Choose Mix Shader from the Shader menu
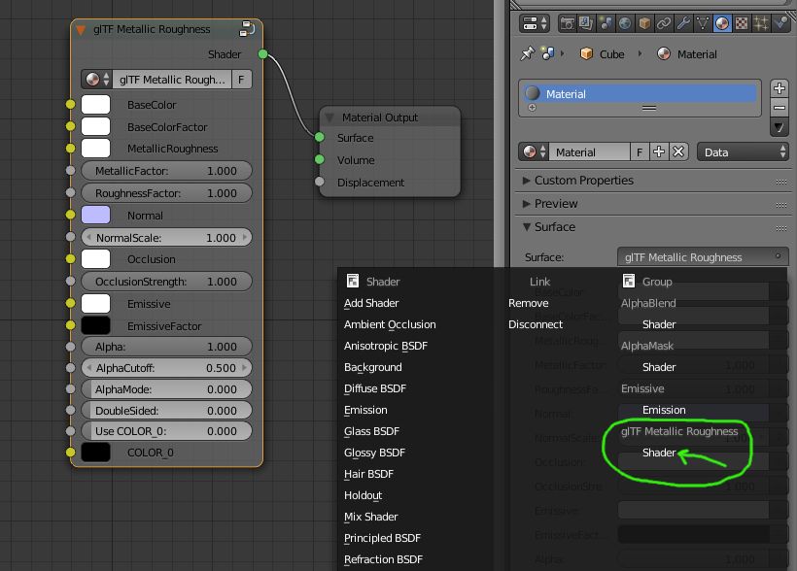The image size is (797, 571). [370, 517]
